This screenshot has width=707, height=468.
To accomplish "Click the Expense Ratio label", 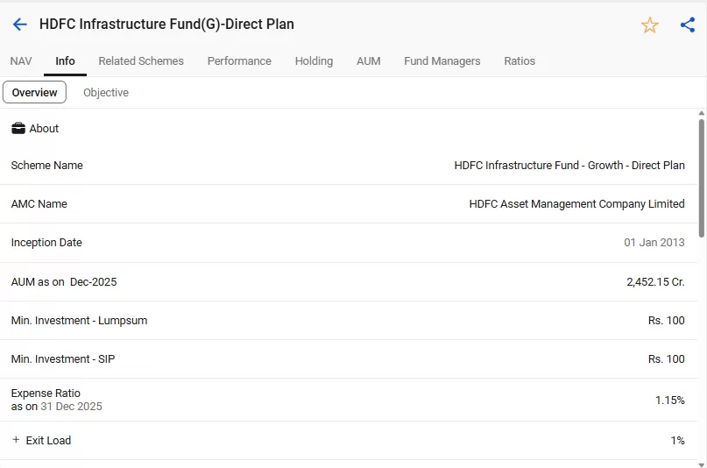I will point(46,394).
